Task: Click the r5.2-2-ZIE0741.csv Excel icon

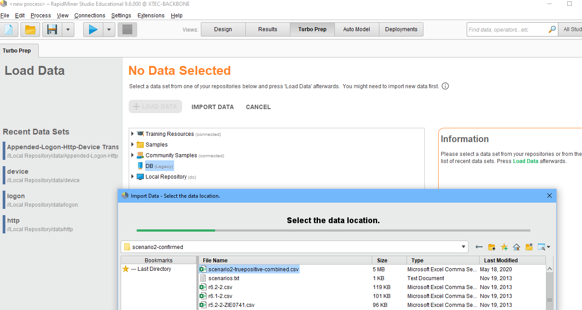Action: (203, 305)
